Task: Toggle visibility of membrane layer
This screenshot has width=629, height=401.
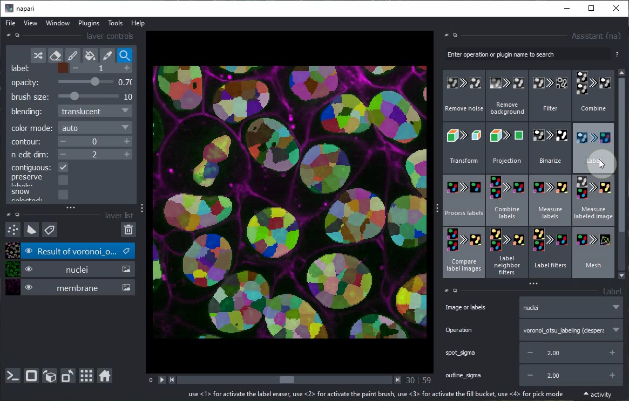Action: coord(29,288)
